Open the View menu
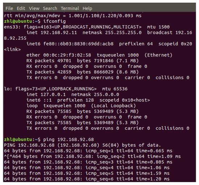Viewport: 199px width, 185px height. 34,8
